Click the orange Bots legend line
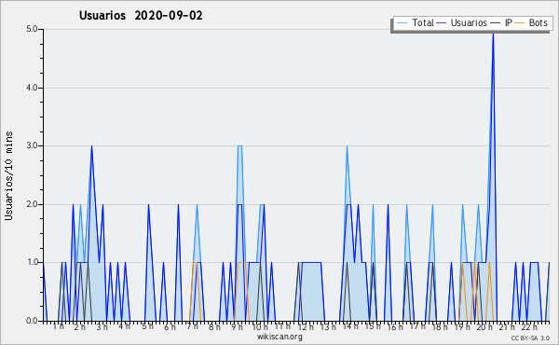Viewport: 559px width, 345px height. pos(520,23)
